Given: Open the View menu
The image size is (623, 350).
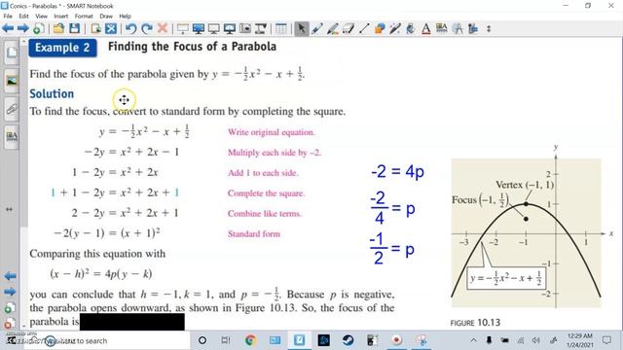Looking at the screenshot, I should [x=41, y=17].
